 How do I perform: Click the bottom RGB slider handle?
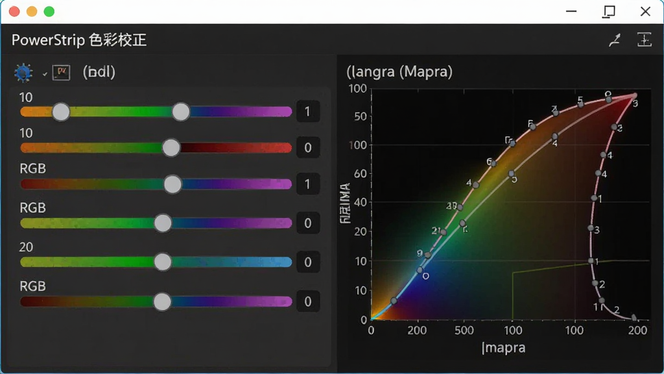coord(162,301)
